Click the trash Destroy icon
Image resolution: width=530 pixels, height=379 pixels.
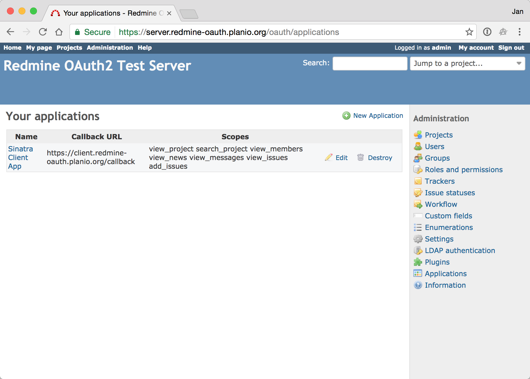[361, 157]
